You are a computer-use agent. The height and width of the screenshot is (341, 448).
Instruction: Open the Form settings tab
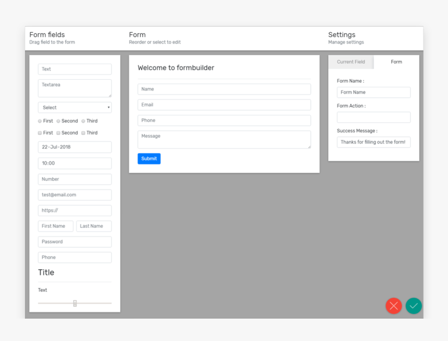(x=396, y=62)
